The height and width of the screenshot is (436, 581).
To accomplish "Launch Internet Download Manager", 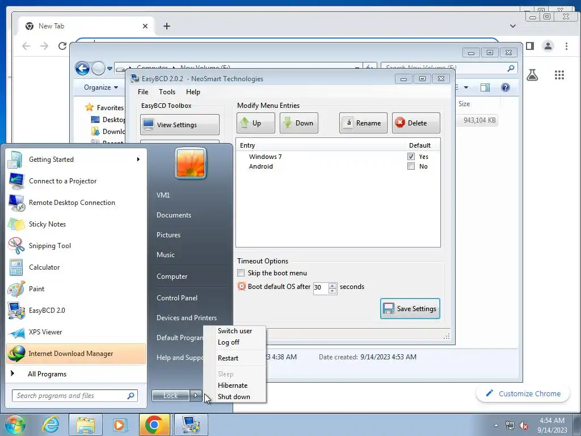I will click(x=76, y=353).
